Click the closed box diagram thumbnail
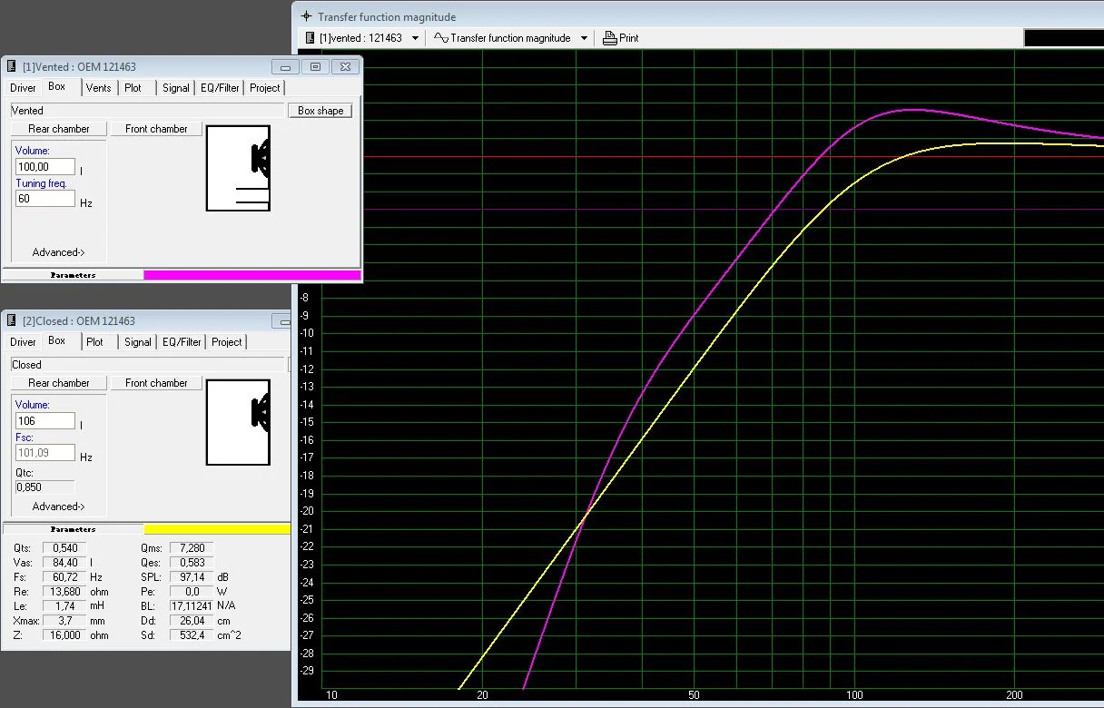 [x=238, y=423]
